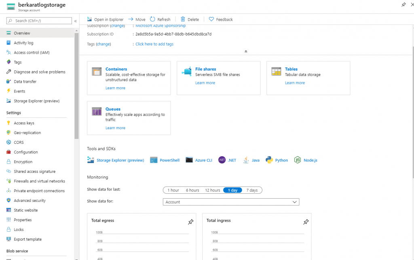Click the Move toolbar button

137,19
